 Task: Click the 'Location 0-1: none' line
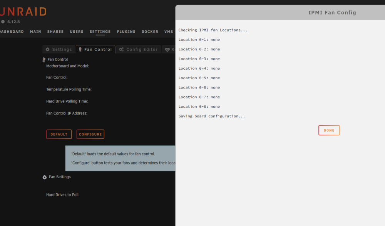coord(199,40)
